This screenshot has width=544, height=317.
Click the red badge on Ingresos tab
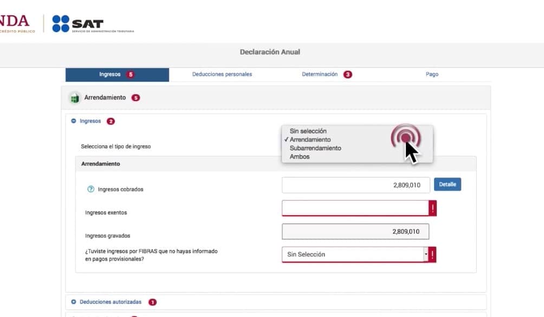[x=130, y=75]
